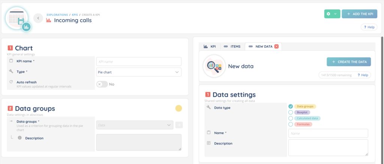Screen dimensions: 384x164
Task: Switch to the Items tab
Action: click(x=232, y=46)
